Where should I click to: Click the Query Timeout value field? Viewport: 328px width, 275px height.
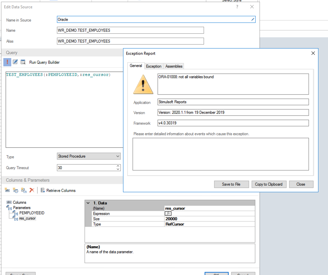click(x=87, y=168)
